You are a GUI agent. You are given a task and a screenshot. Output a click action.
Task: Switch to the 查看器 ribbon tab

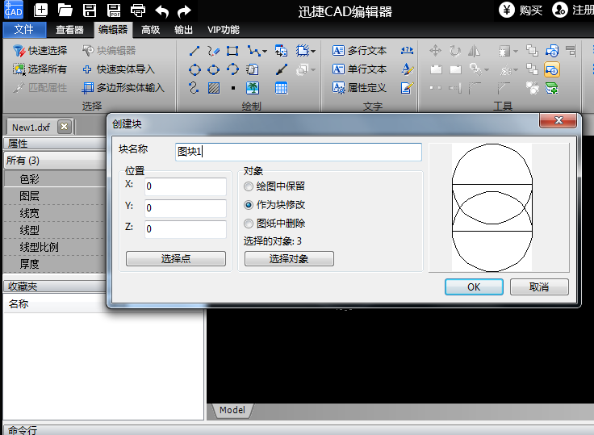pos(69,30)
